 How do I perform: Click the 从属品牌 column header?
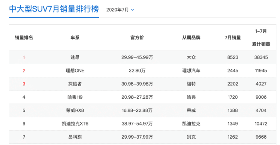(x=191, y=37)
